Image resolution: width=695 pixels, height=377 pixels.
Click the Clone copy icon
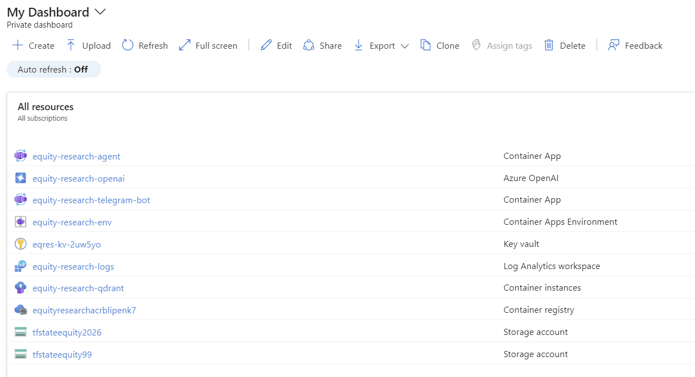(x=426, y=45)
